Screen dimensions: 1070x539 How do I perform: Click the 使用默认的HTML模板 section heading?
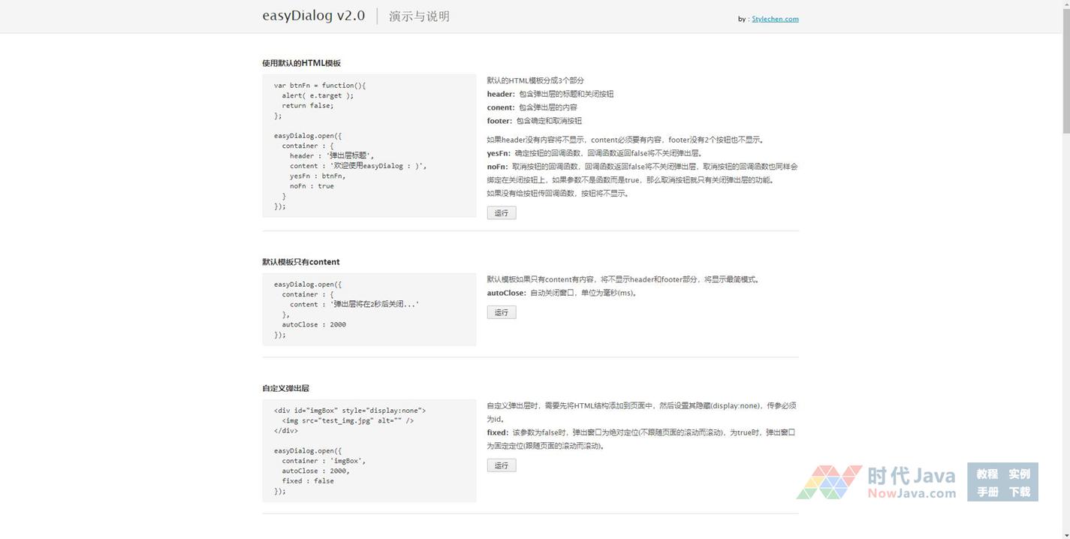click(301, 63)
